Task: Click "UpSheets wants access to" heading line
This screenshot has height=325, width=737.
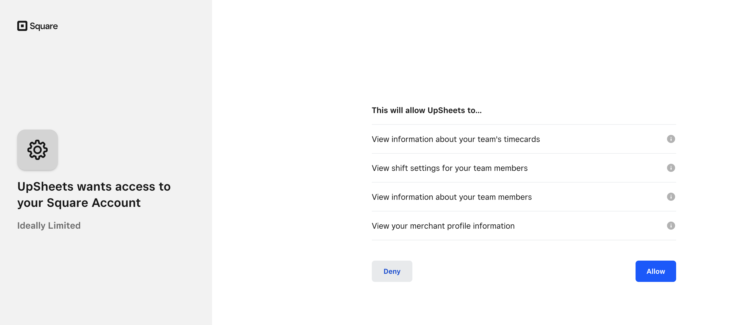Action: coord(94,187)
